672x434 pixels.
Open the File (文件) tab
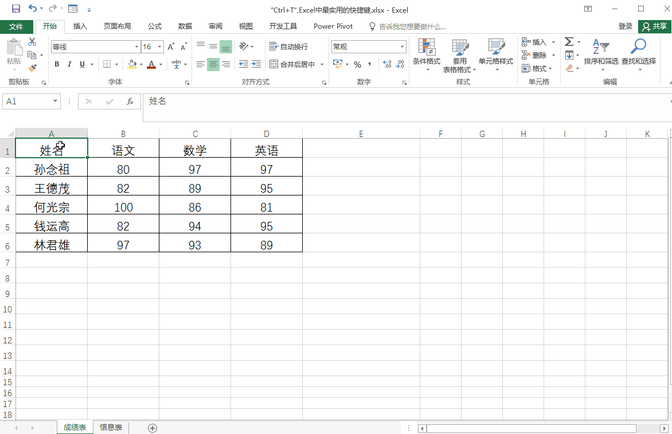[16, 26]
